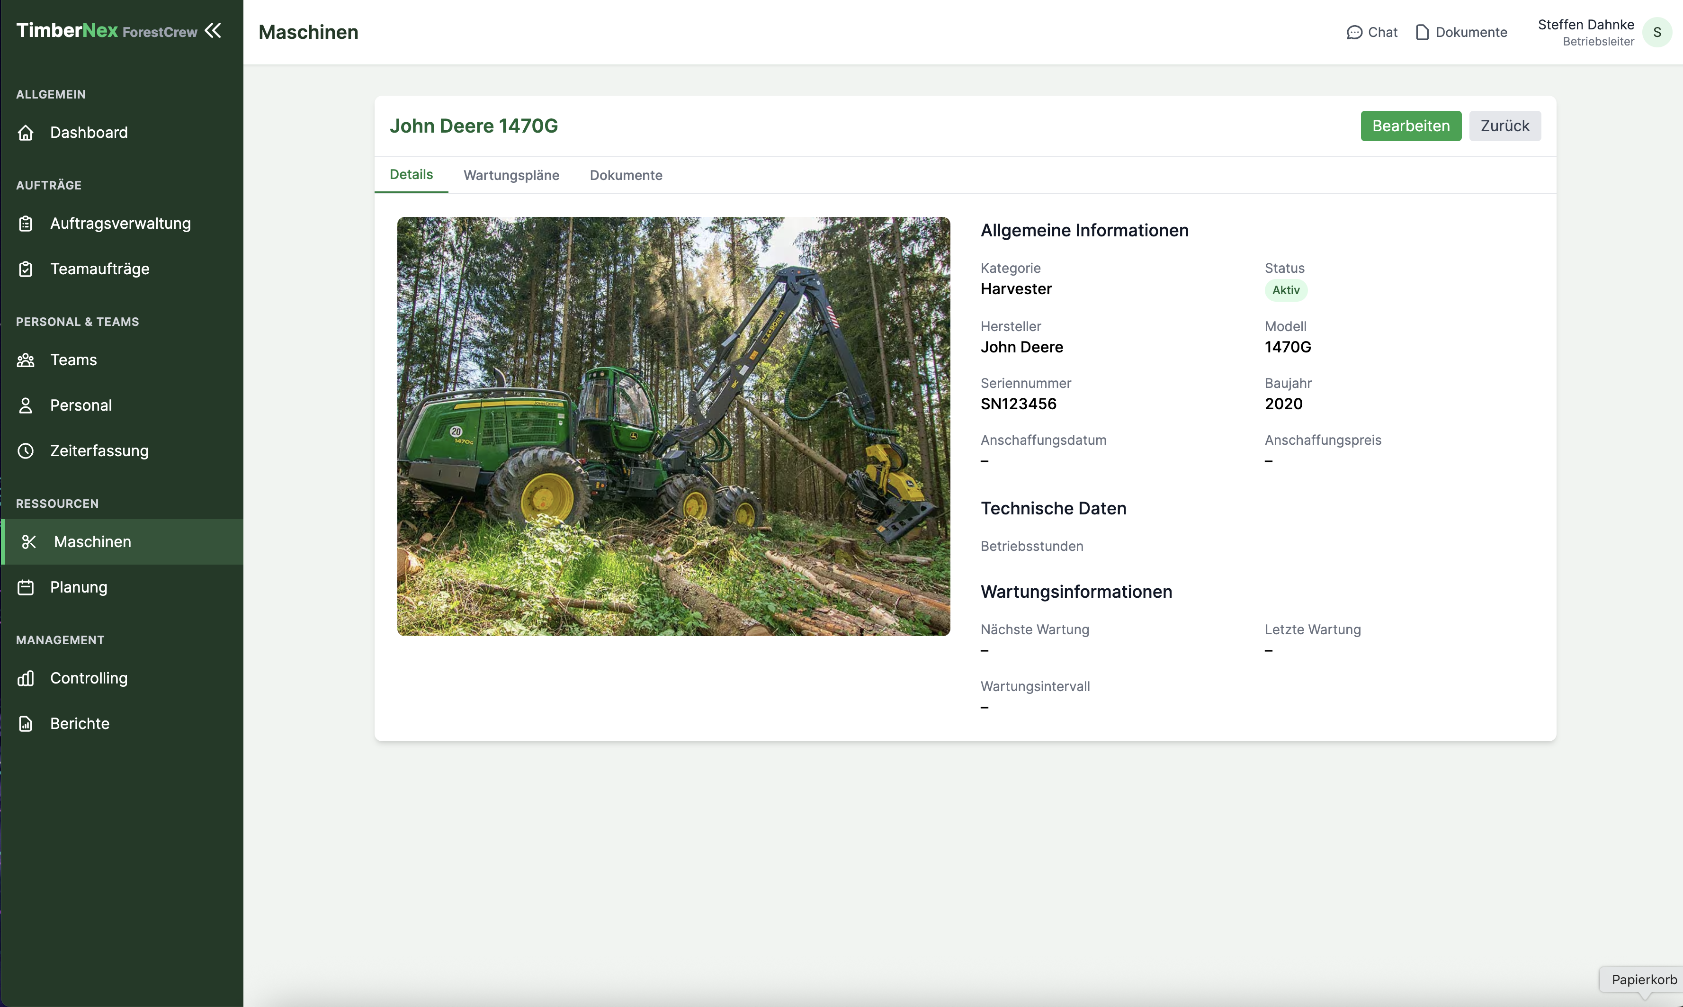Screen dimensions: 1683x1007
Task: Click the Chat speech bubble icon
Action: click(x=1354, y=33)
